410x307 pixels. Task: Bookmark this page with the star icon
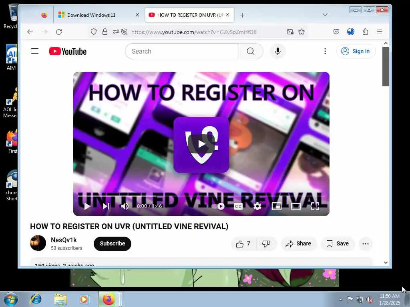tap(301, 32)
